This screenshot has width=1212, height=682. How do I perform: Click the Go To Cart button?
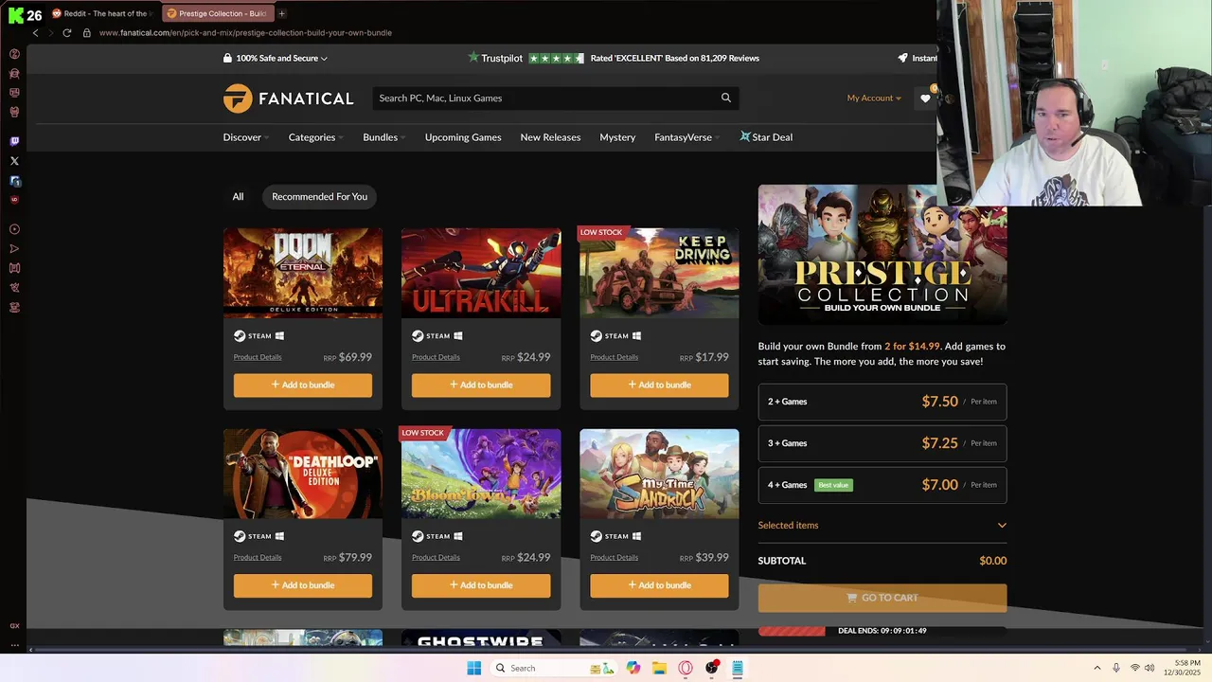(882, 598)
